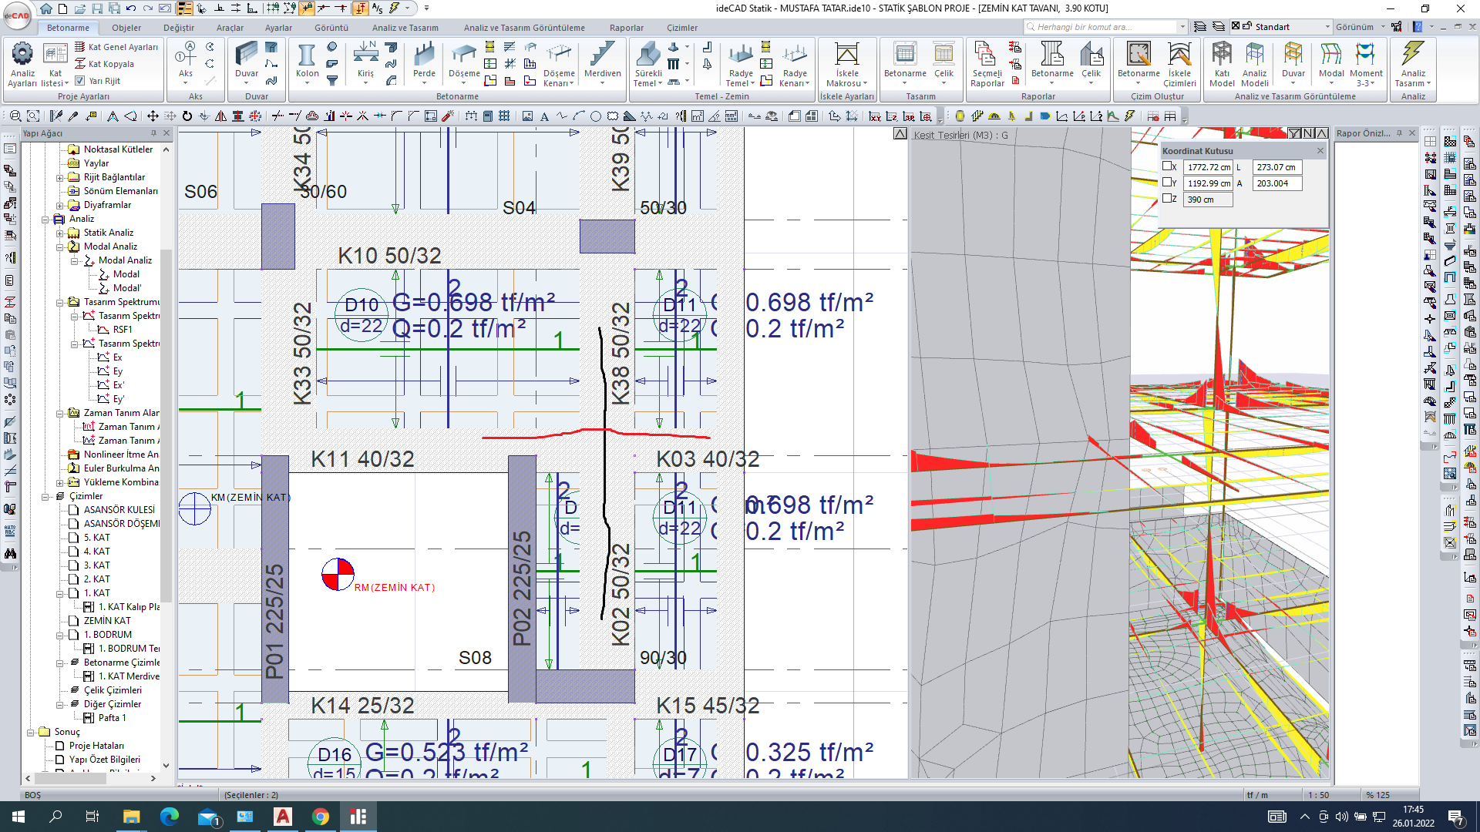Image resolution: width=1480 pixels, height=832 pixels.
Task: Click the rotate tool in toolbar
Action: (187, 116)
